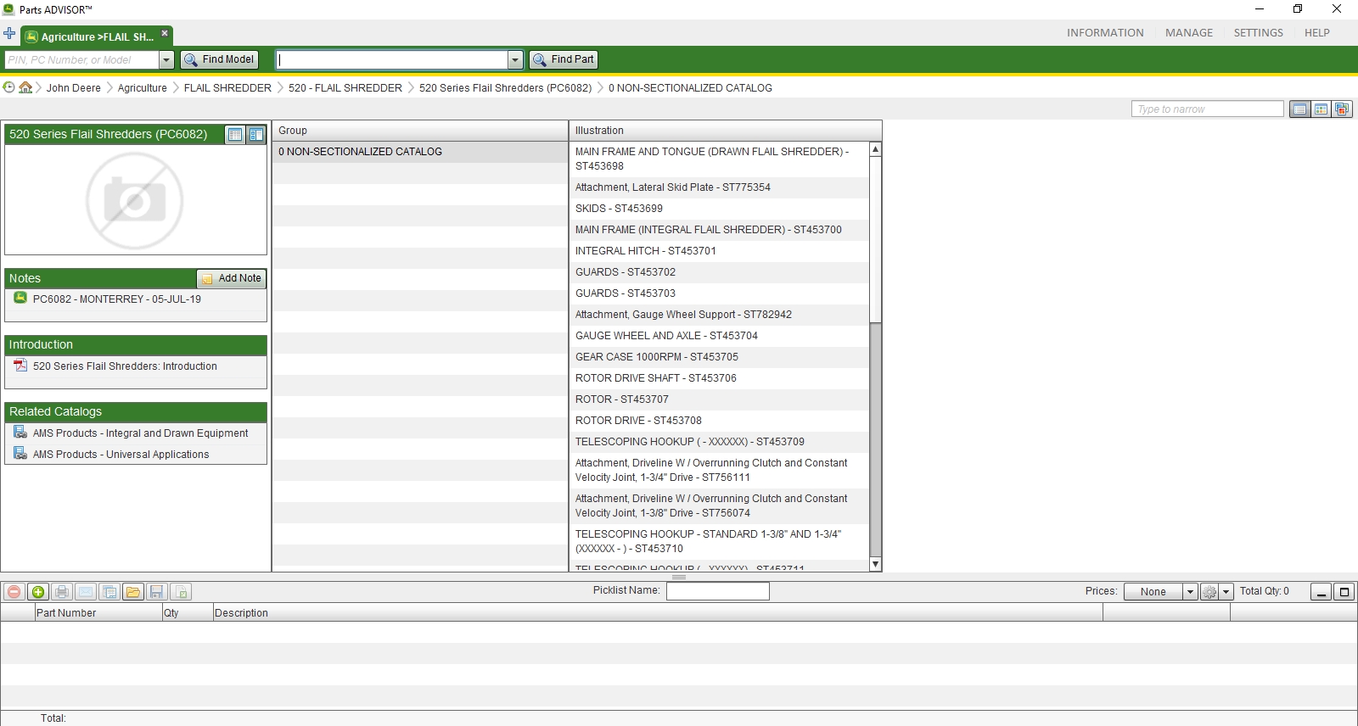Click the breadcrumb home icon
Image resolution: width=1358 pixels, height=726 pixels.
pos(25,87)
